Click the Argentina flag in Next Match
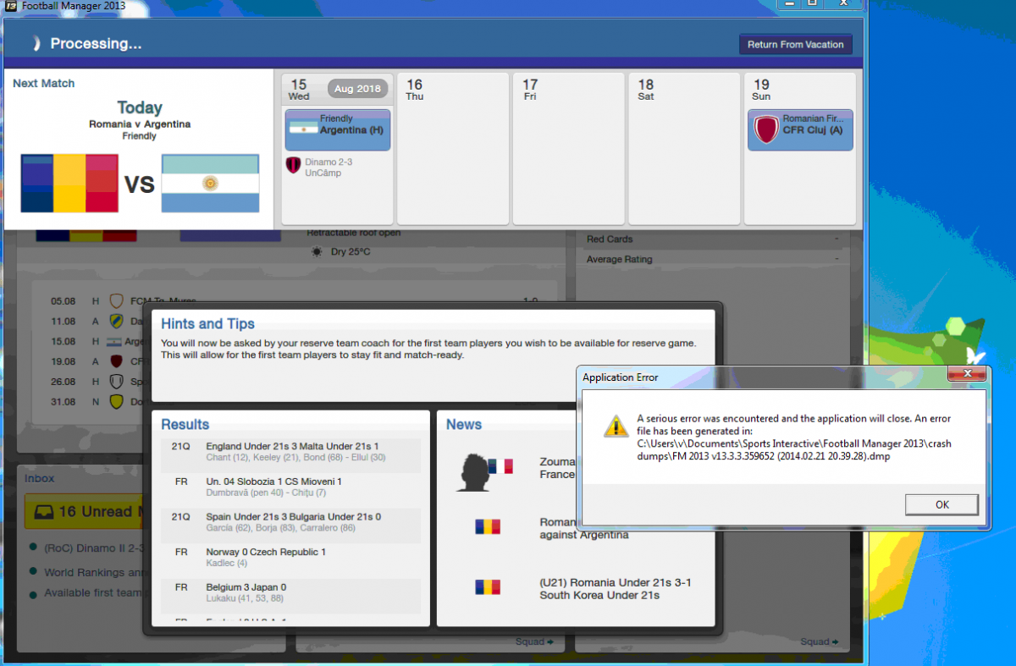The height and width of the screenshot is (666, 1016). click(210, 184)
